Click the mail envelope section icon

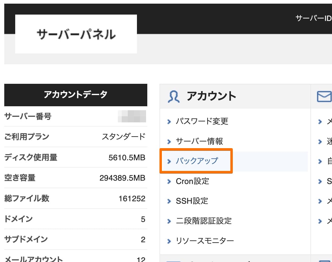(x=324, y=97)
